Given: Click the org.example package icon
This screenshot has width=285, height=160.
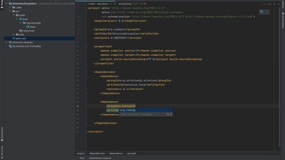Looking at the screenshot, I should pos(24,23).
